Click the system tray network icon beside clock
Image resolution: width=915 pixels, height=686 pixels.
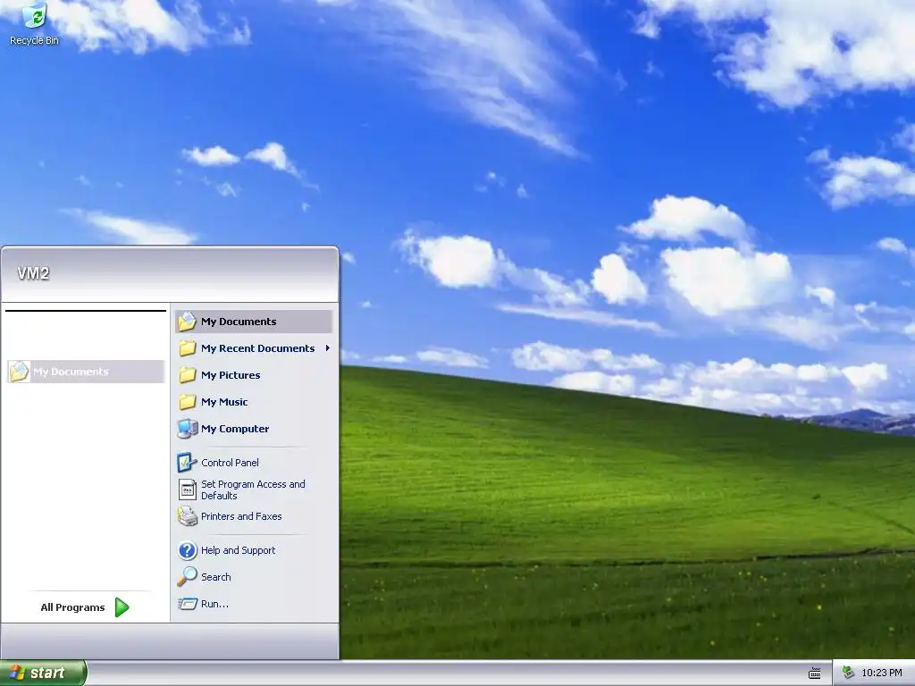[849, 673]
